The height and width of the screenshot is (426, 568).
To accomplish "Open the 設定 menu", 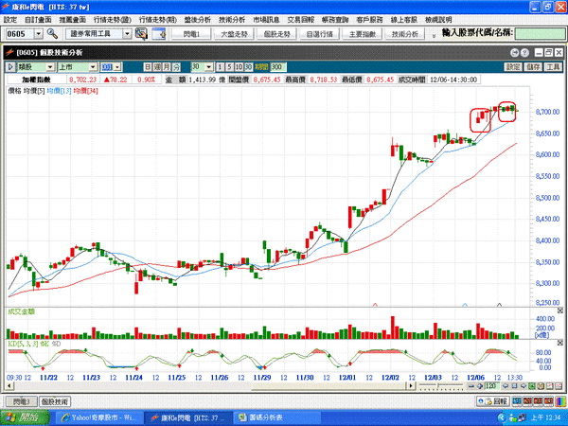I will (x=10, y=20).
